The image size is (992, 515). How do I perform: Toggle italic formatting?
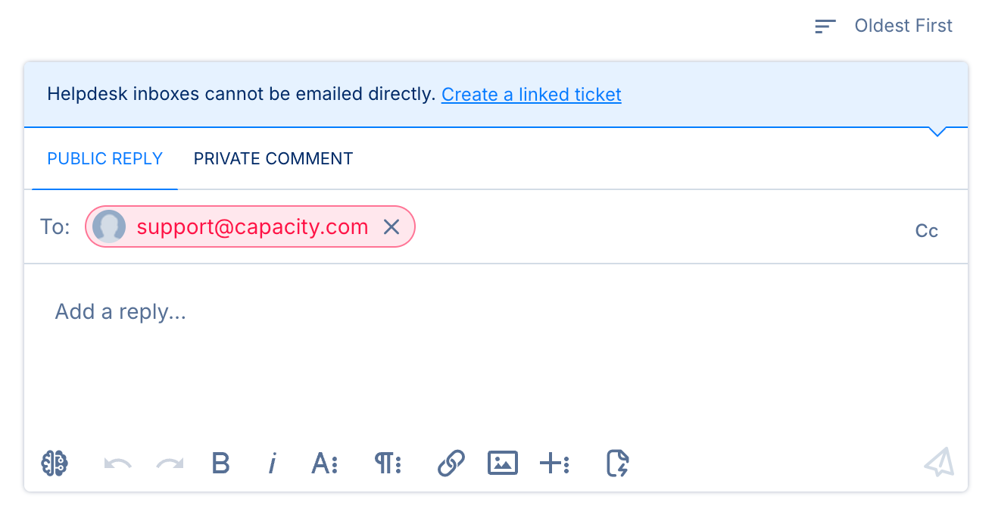click(272, 463)
